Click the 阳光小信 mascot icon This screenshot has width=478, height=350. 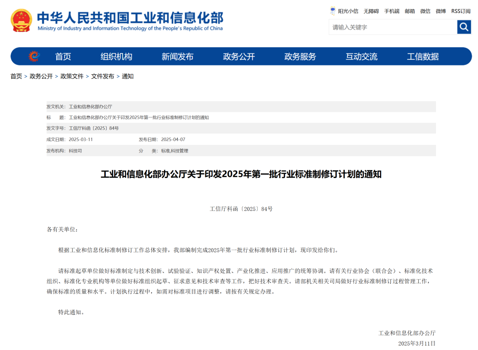coord(333,11)
